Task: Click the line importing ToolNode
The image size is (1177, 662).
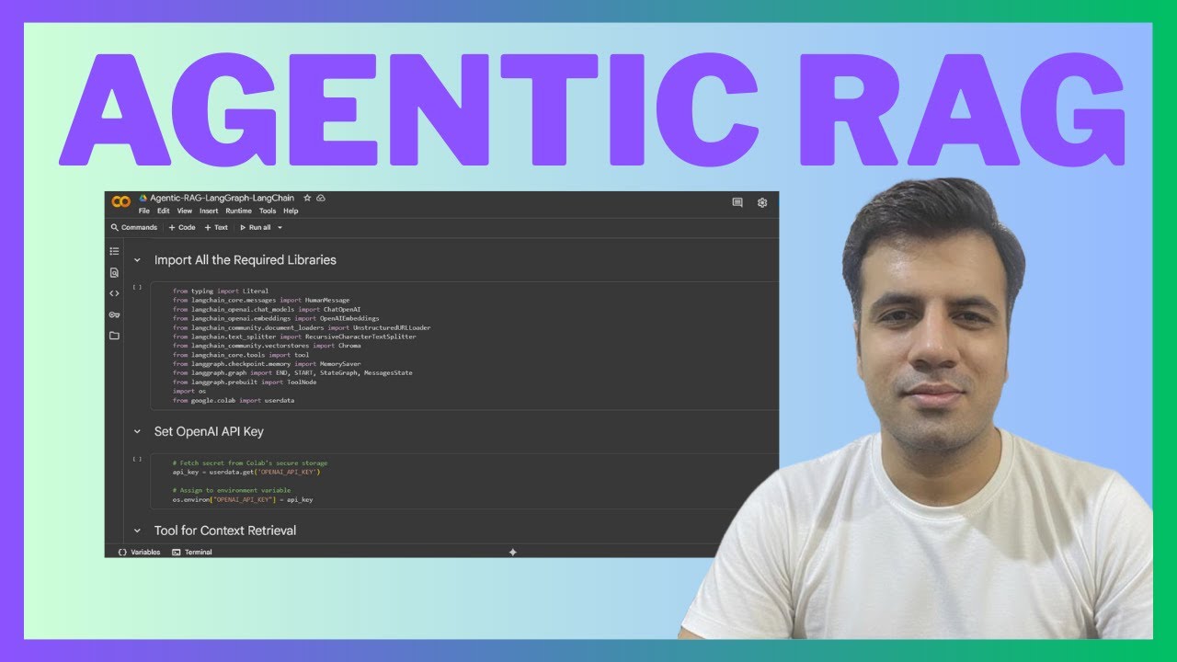Action: tap(245, 382)
